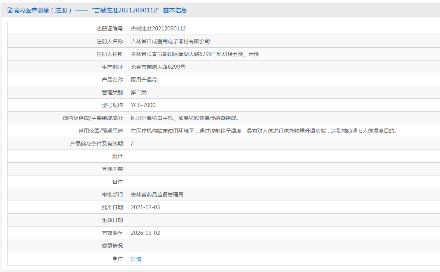Image resolution: width=440 pixels, height=272 pixels.
Task: Click product name value 医用升温毯
Action: tap(144, 80)
